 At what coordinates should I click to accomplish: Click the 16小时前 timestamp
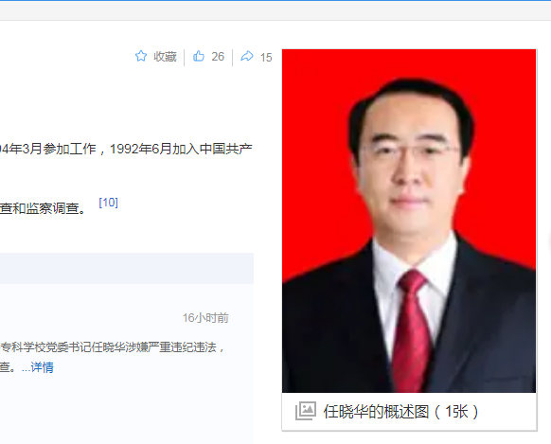[205, 318]
